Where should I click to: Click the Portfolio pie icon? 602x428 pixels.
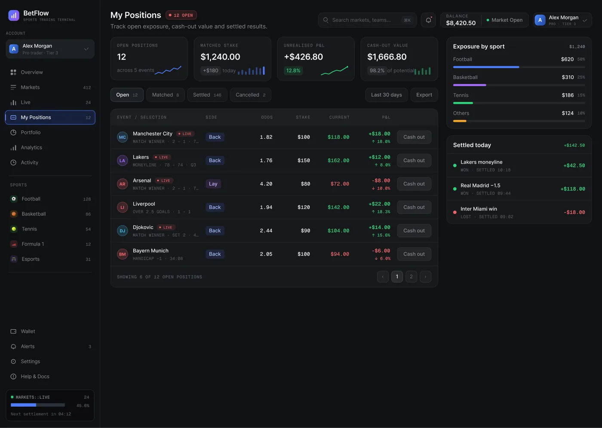coord(13,132)
